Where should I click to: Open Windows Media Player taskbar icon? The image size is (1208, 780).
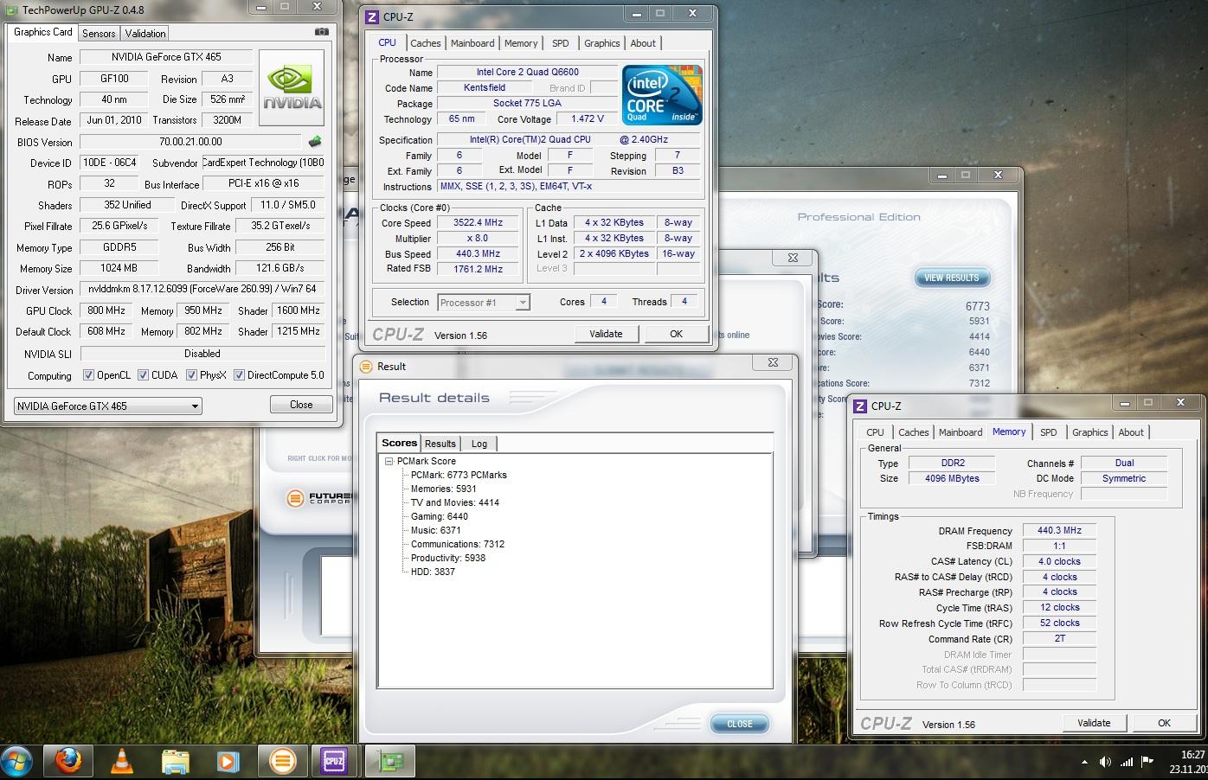(228, 762)
